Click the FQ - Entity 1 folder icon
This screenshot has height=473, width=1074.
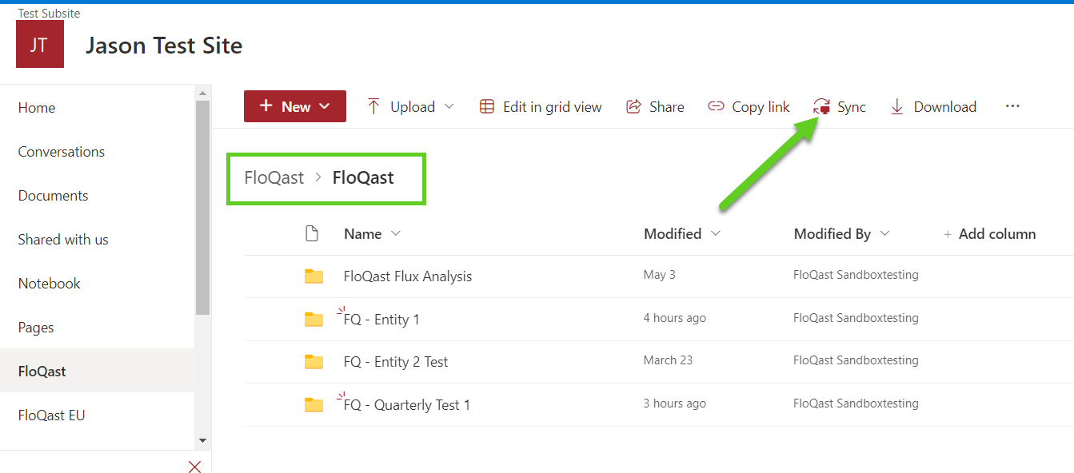click(x=313, y=320)
